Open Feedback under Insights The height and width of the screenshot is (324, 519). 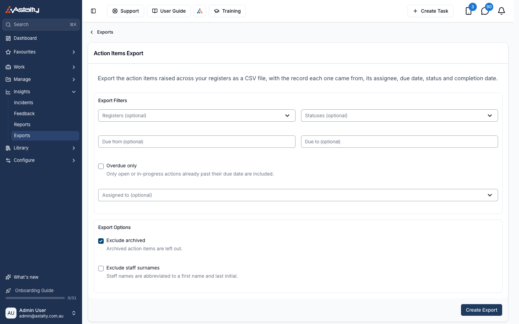pos(45,114)
